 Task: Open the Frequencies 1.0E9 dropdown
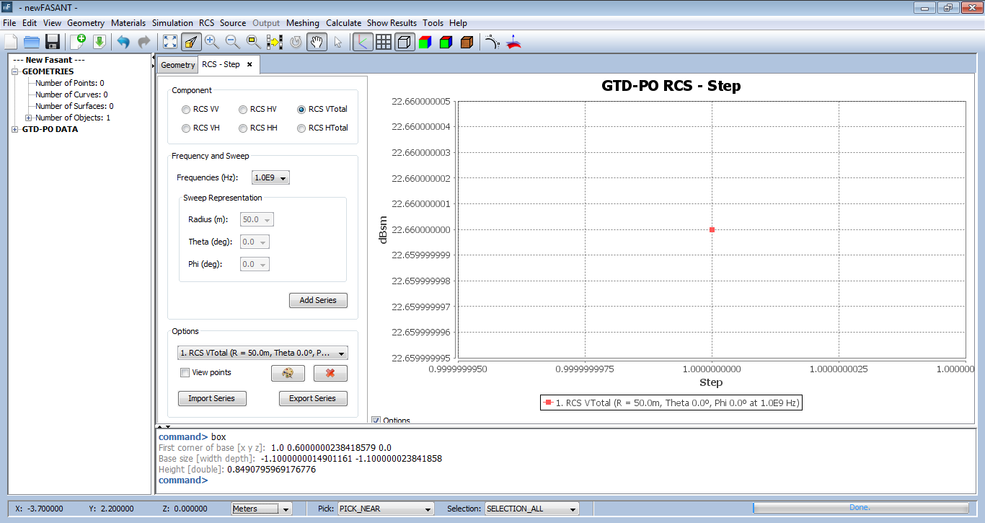(x=270, y=178)
